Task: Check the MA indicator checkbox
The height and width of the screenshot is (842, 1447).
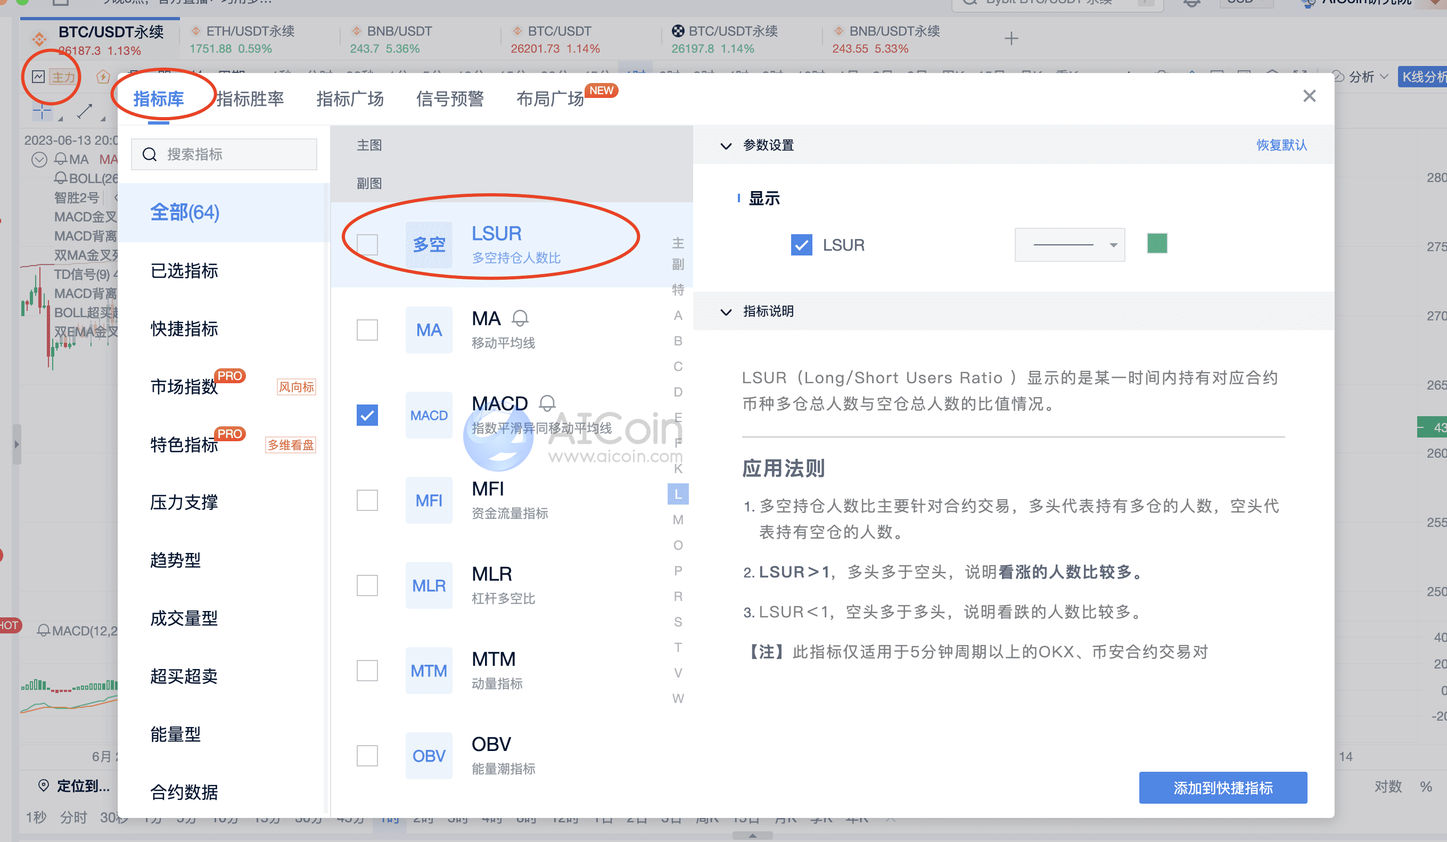Action: point(367,330)
